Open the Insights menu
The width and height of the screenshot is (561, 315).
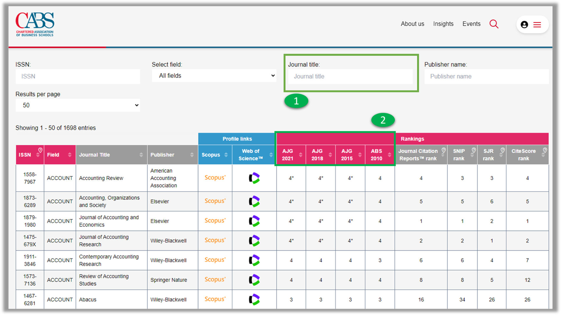pos(443,24)
